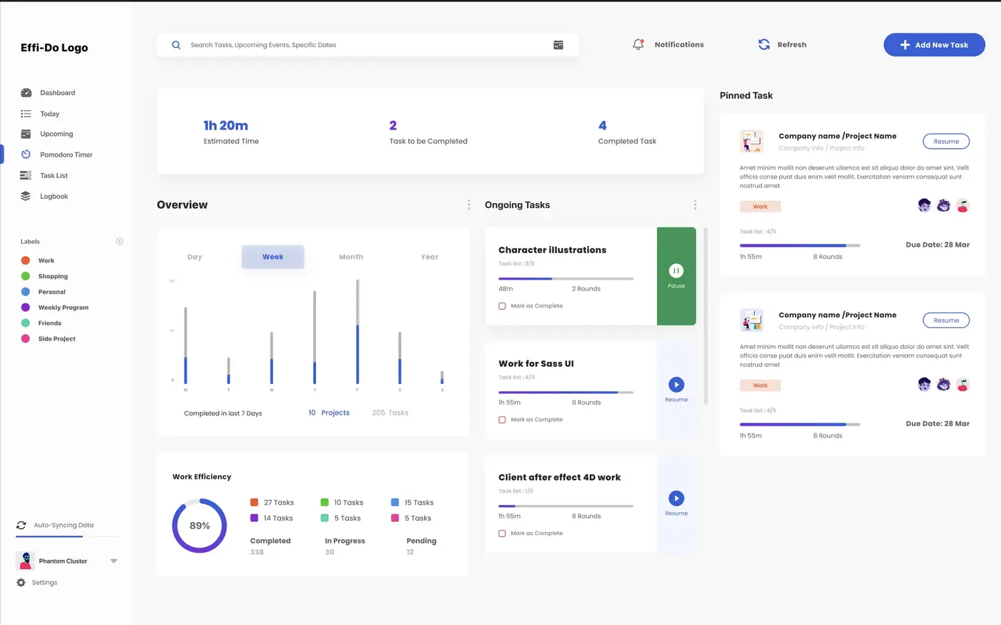Click last avatar in second pinned task
This screenshot has height=625, width=1001.
pos(962,385)
